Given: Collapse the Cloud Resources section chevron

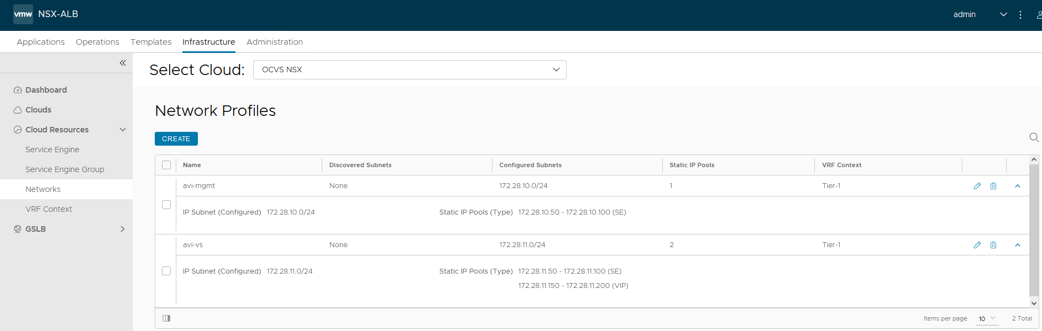Looking at the screenshot, I should click(123, 130).
